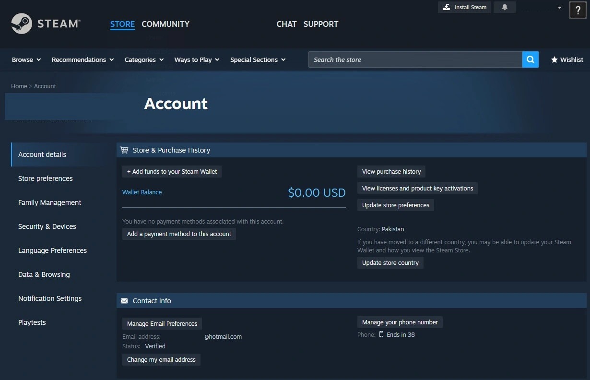This screenshot has width=590, height=380.
Task: Select Security & Devices in the sidebar
Action: click(x=61, y=226)
